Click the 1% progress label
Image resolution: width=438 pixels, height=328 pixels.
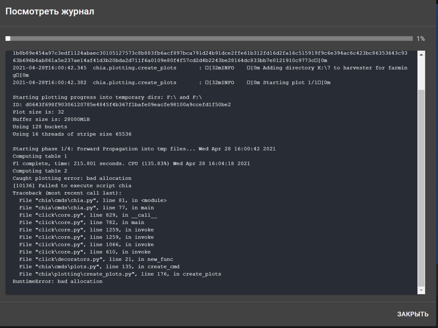[421, 39]
